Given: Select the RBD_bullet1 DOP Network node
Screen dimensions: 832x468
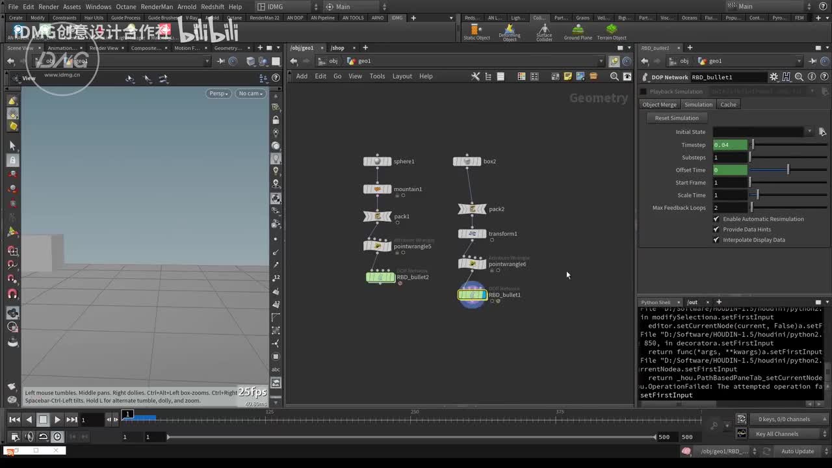Looking at the screenshot, I should [x=473, y=295].
